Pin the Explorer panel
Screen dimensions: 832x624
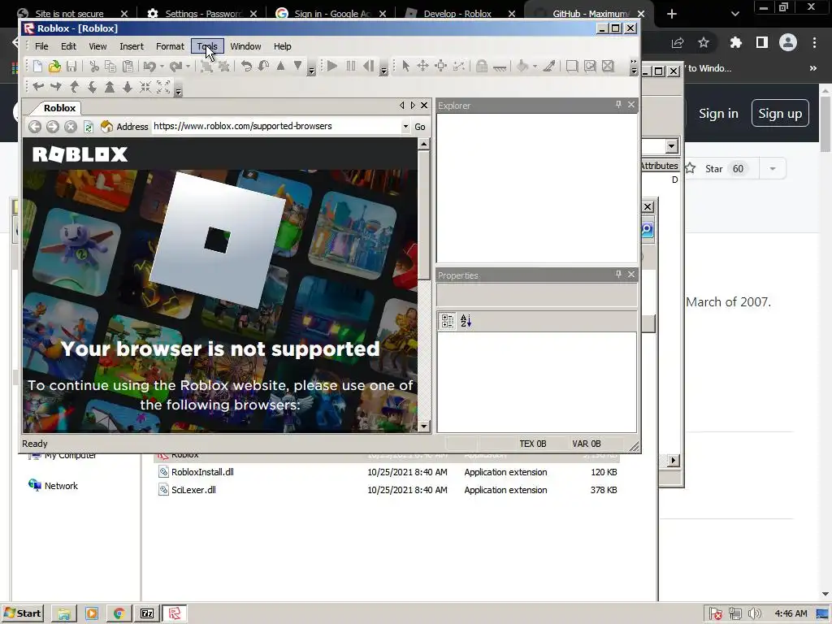618,105
